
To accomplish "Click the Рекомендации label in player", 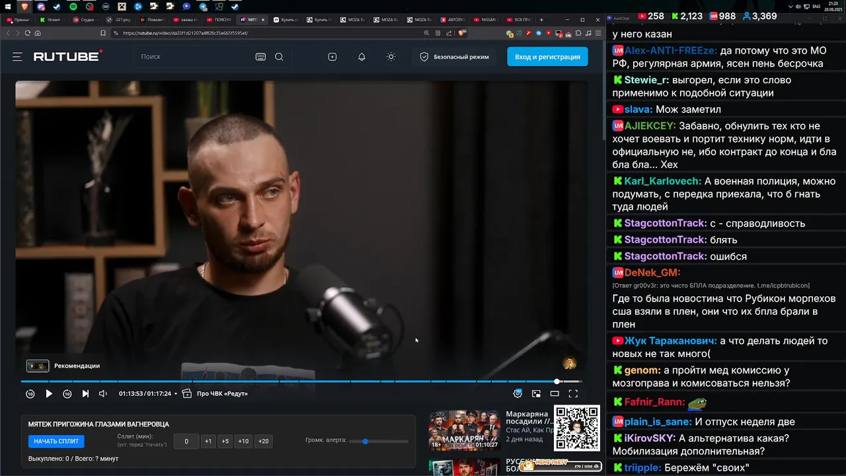I will point(77,366).
